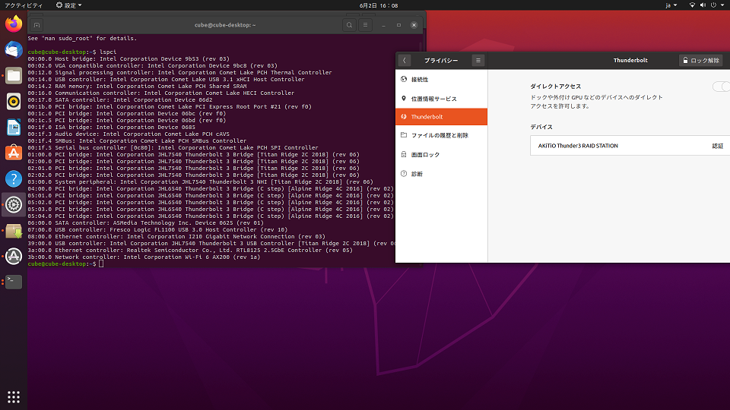The width and height of the screenshot is (730, 410).
Task: Open the archive installer dock icon
Action: click(14, 231)
